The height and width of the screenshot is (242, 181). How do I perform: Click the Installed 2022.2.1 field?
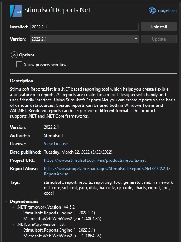tap(84, 27)
